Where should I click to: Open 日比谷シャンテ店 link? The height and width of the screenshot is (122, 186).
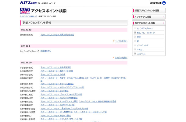coord(90,112)
